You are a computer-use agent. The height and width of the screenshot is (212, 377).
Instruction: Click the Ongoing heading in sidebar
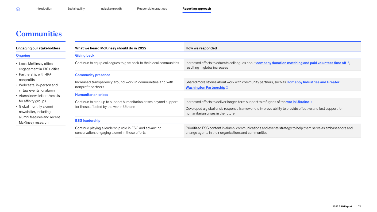[x=23, y=56]
